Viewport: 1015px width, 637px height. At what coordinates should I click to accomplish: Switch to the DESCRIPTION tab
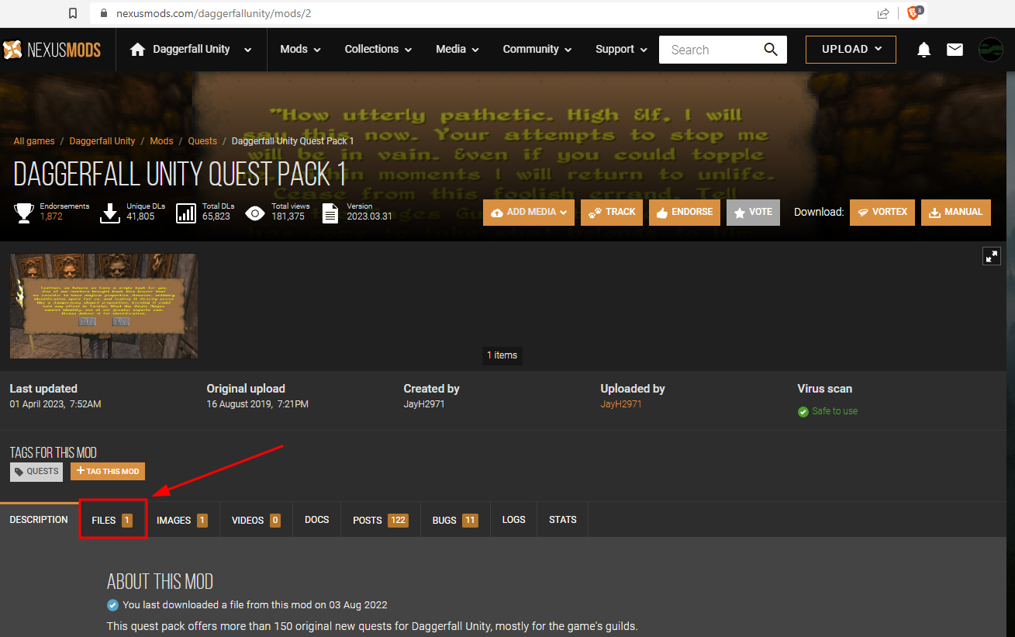pyautogui.click(x=39, y=520)
